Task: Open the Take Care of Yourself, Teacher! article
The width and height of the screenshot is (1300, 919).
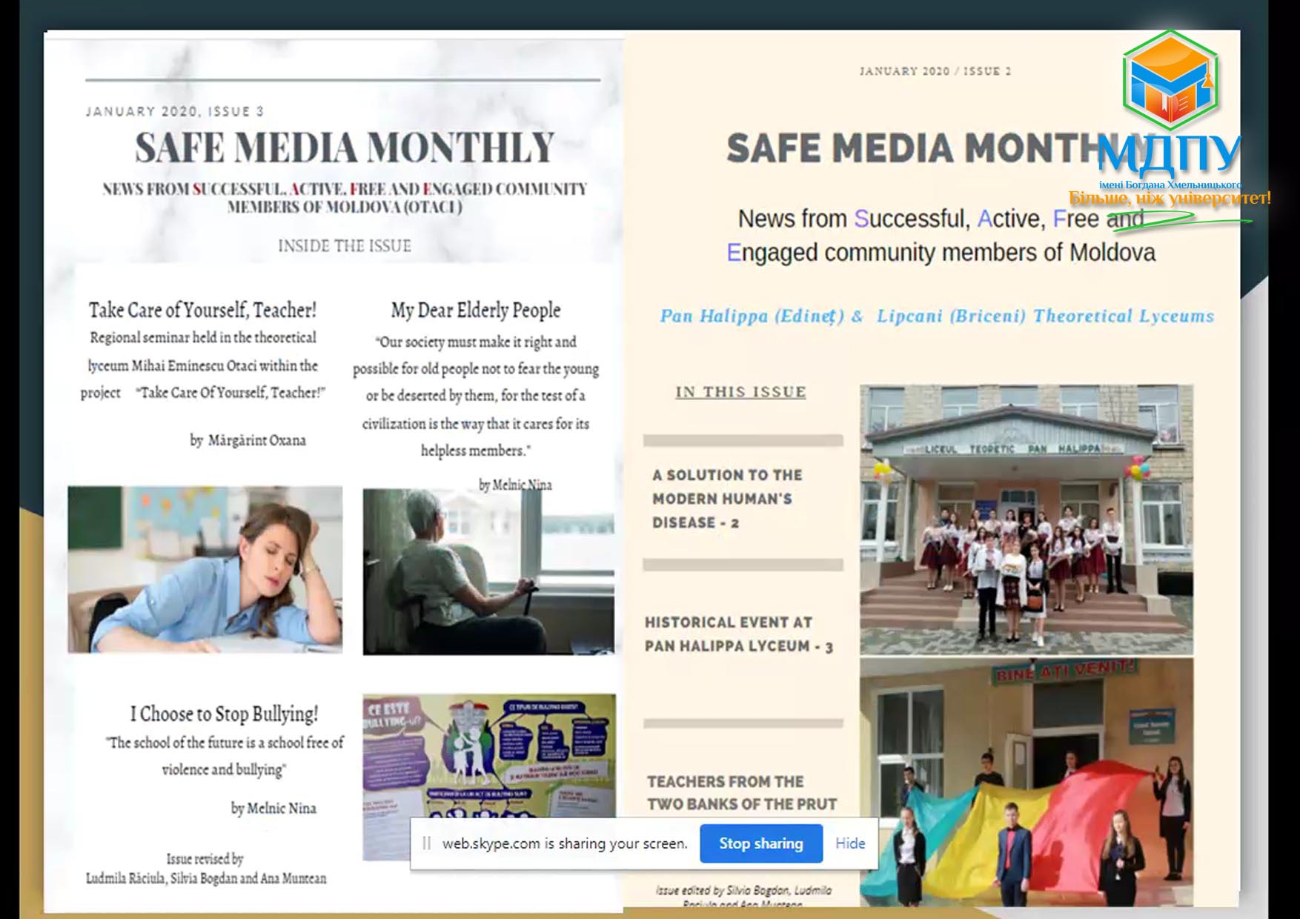Action: (x=202, y=310)
